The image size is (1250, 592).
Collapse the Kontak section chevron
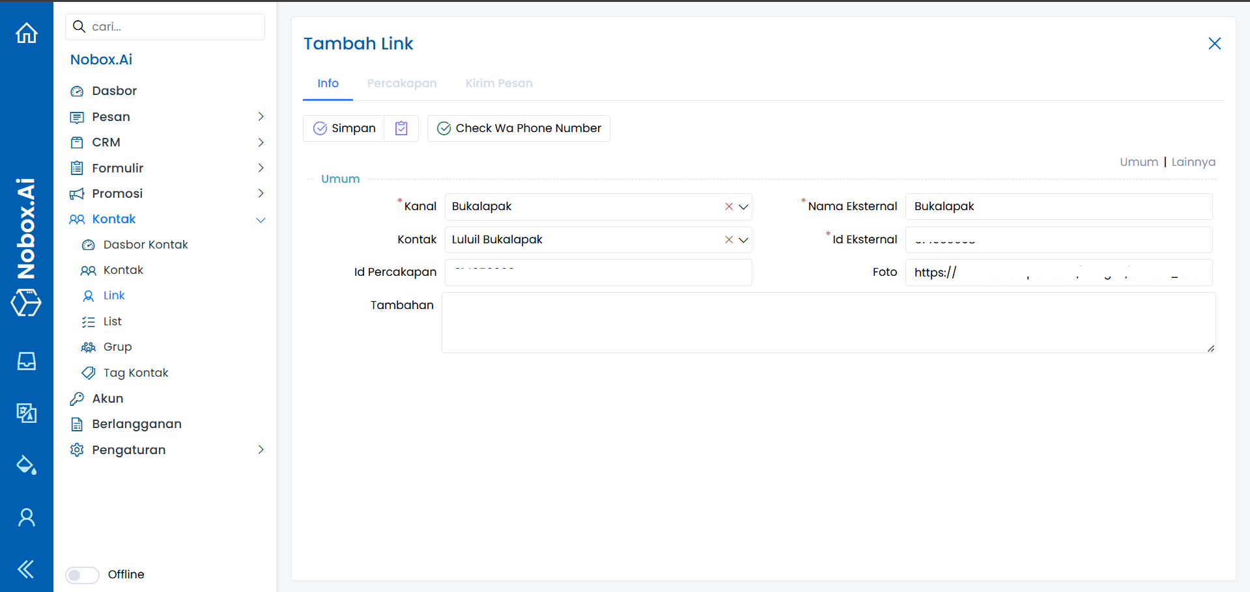(x=261, y=220)
